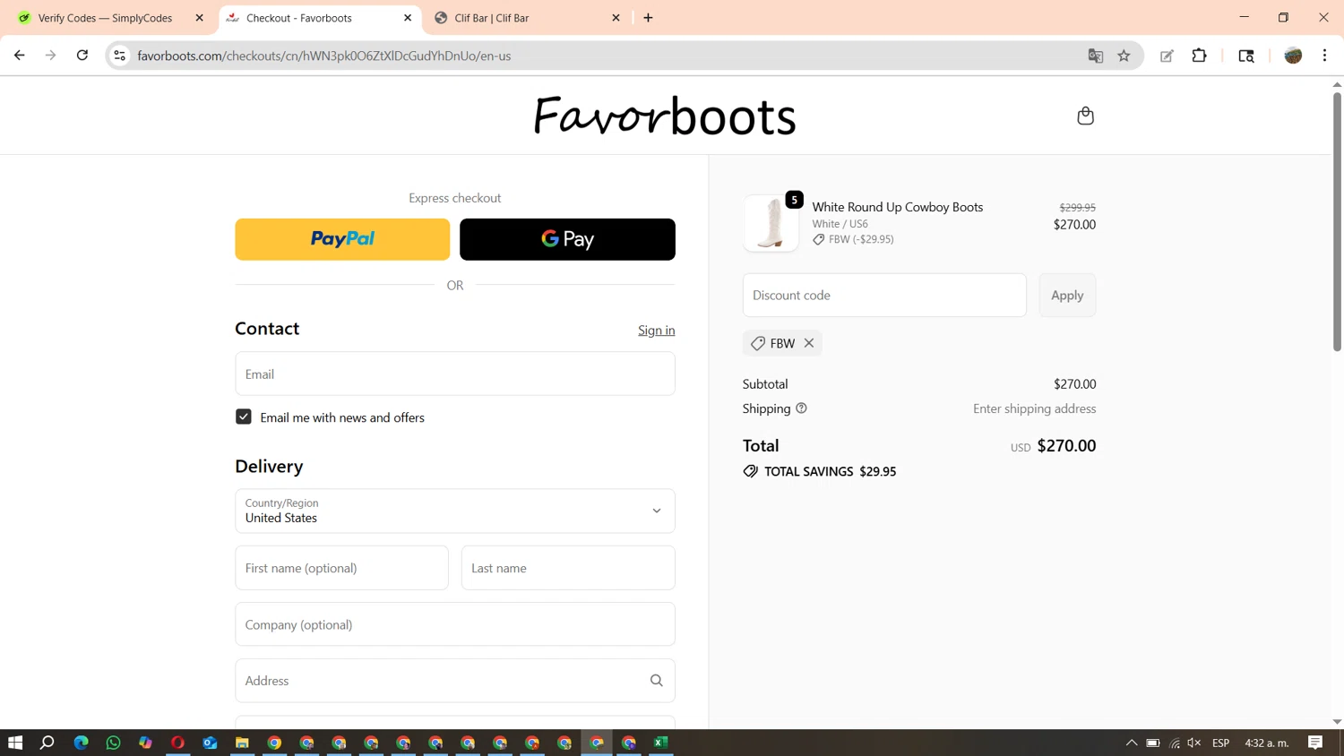This screenshot has width=1344, height=756.
Task: Open File Explorer from the taskbar
Action: (x=242, y=743)
